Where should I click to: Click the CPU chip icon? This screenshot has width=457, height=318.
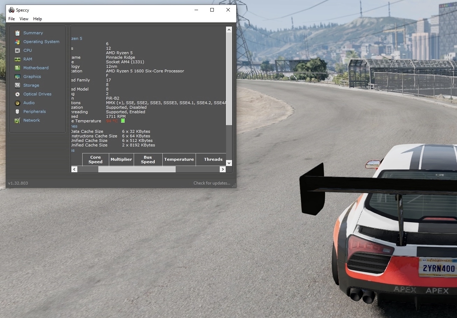[17, 50]
